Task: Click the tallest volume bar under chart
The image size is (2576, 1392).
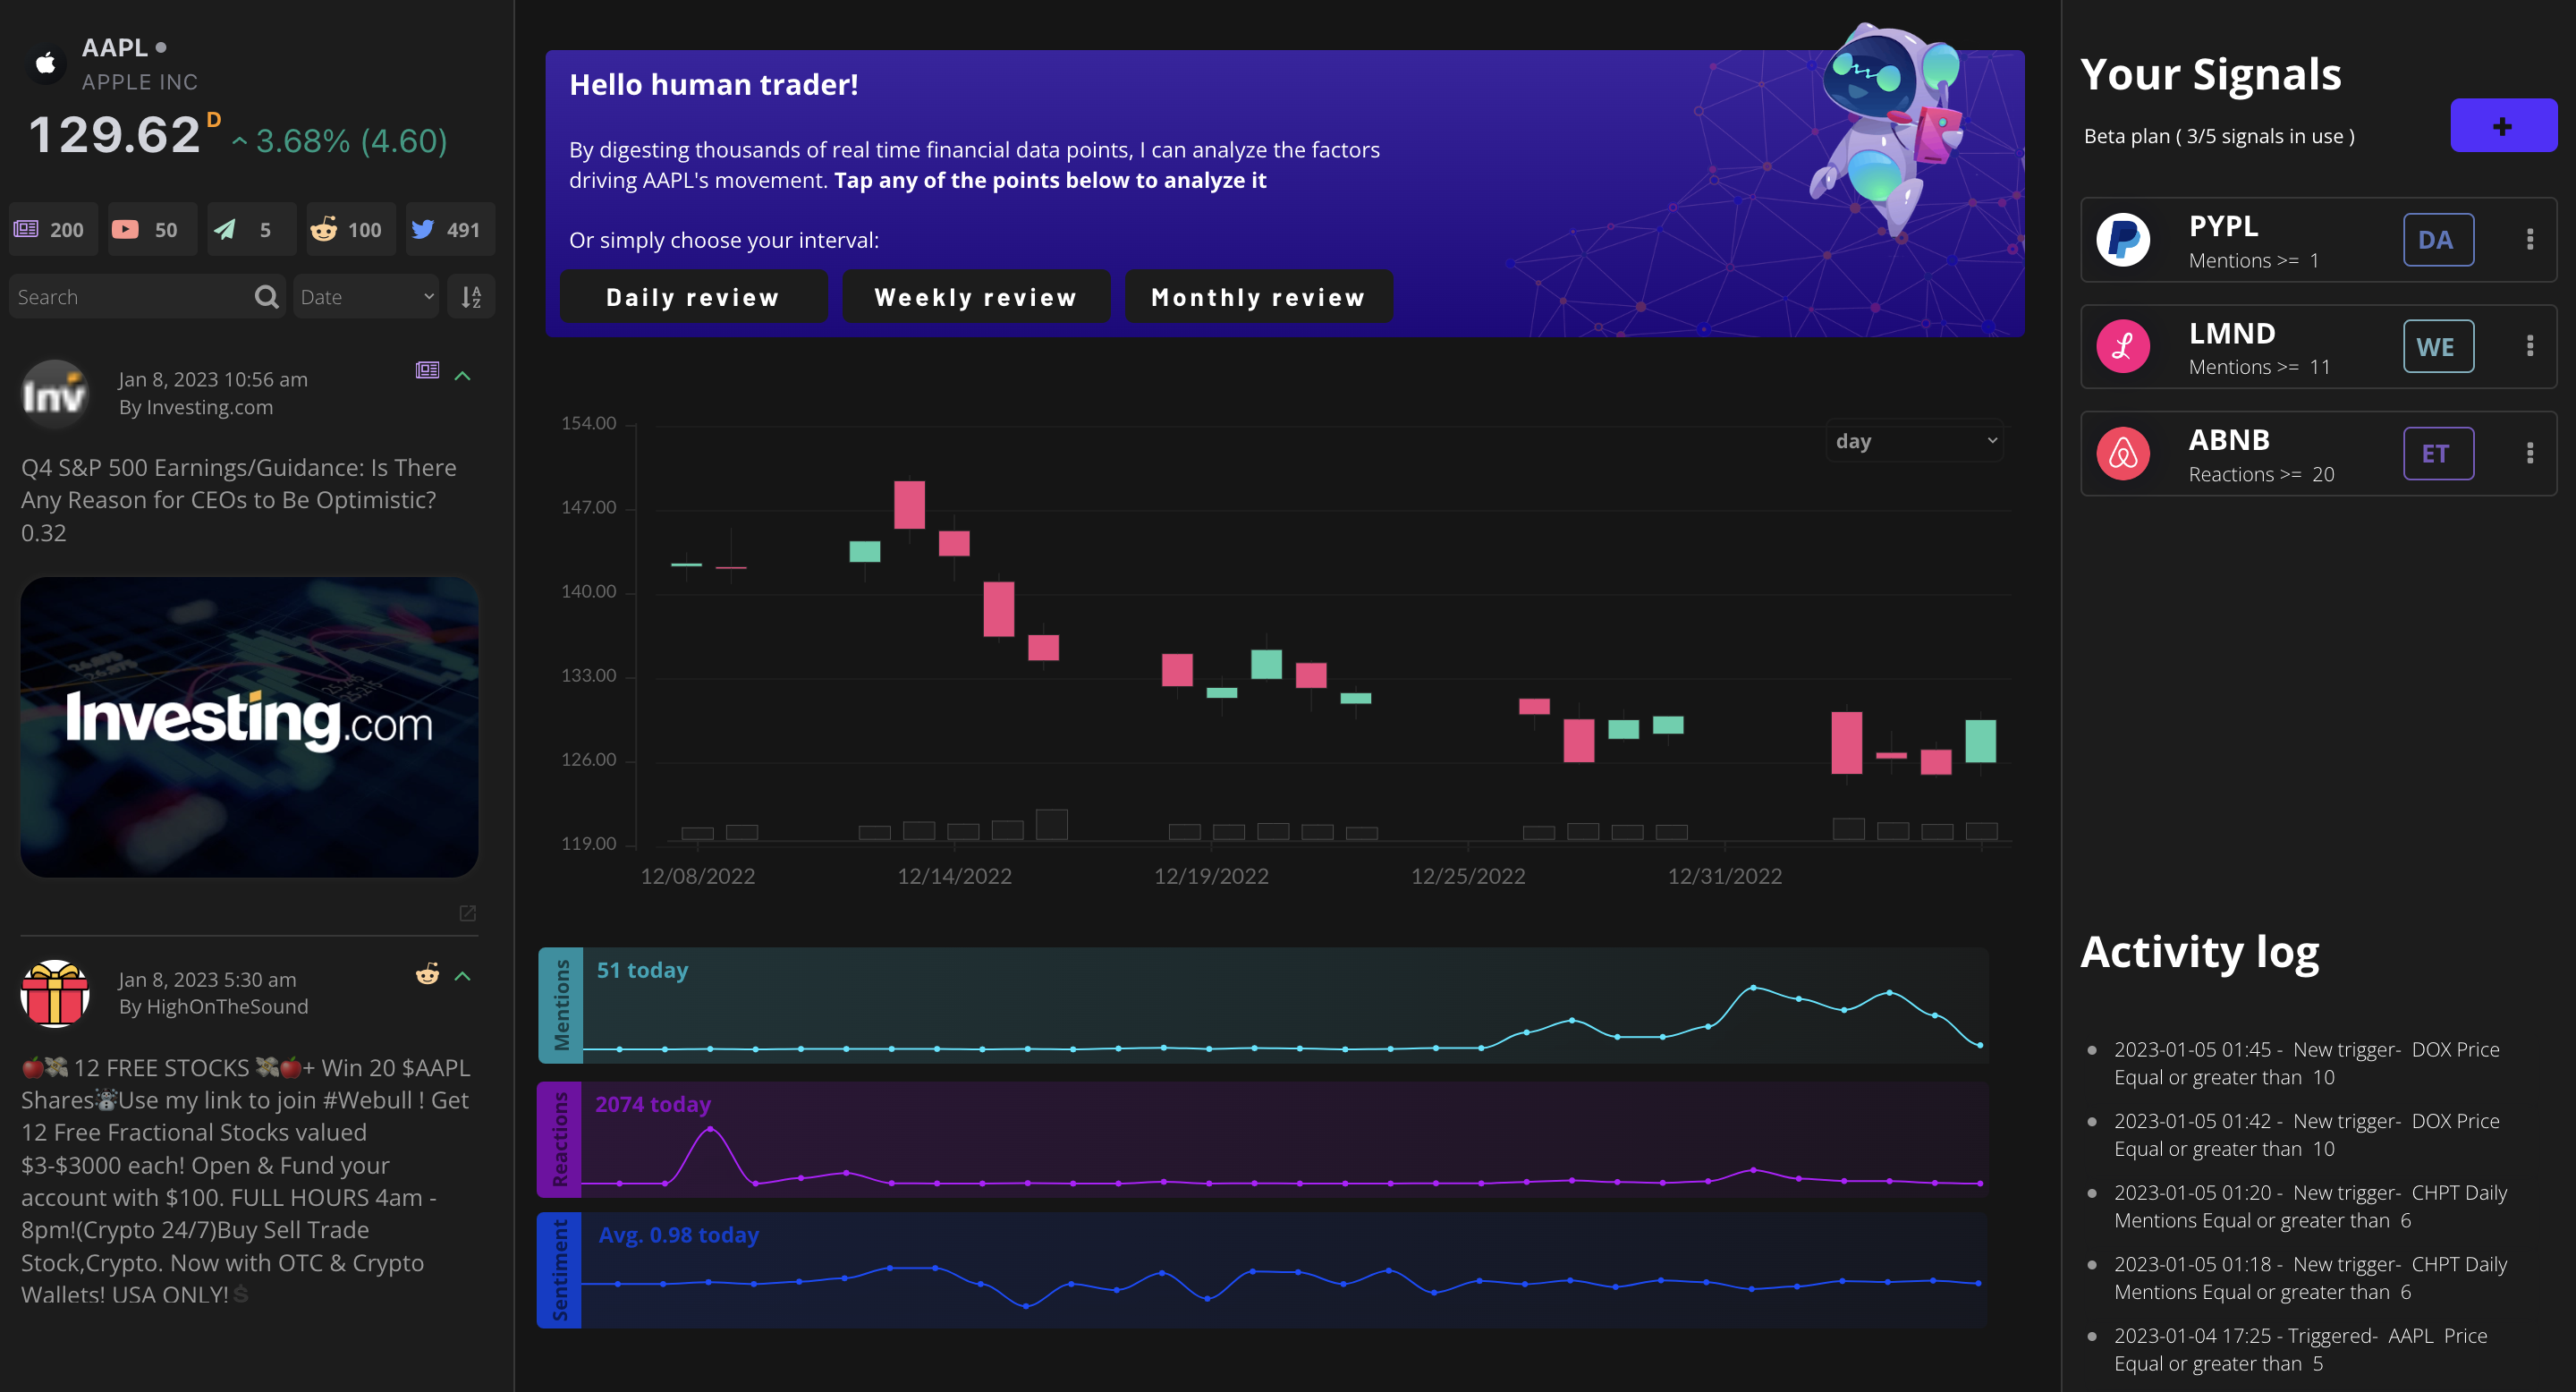Action: pos(1052,825)
